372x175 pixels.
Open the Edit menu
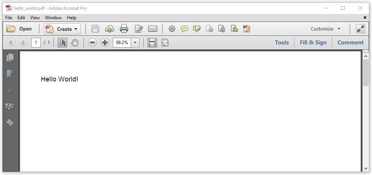[x=21, y=18]
